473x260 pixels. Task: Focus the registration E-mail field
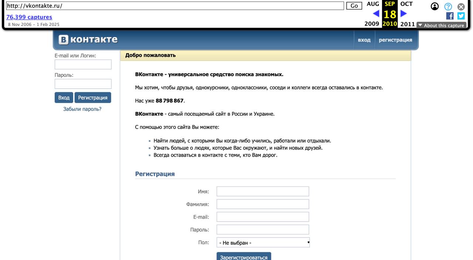pos(263,217)
